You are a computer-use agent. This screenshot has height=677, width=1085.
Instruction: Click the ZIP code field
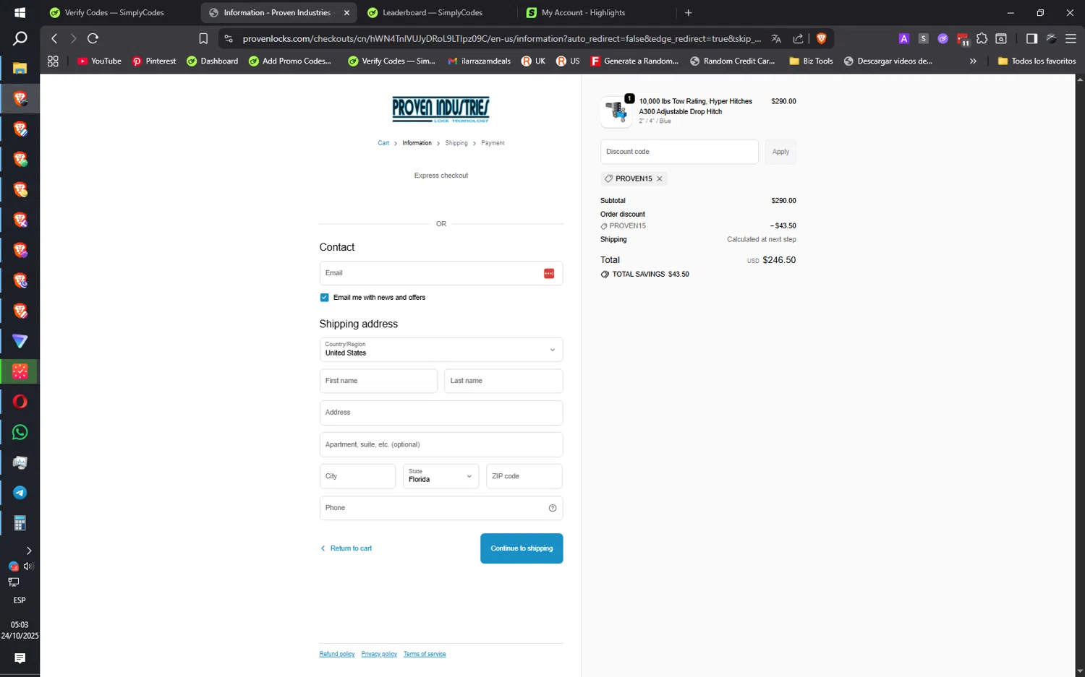[x=524, y=476]
